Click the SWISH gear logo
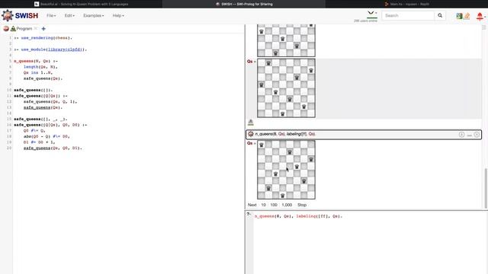 click(x=8, y=15)
